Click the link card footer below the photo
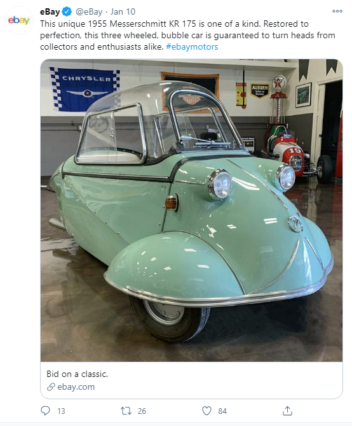The height and width of the screenshot is (426, 352). [191, 380]
